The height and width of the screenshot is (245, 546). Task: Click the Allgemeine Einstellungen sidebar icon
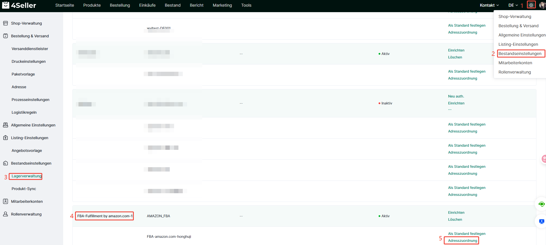click(x=6, y=125)
